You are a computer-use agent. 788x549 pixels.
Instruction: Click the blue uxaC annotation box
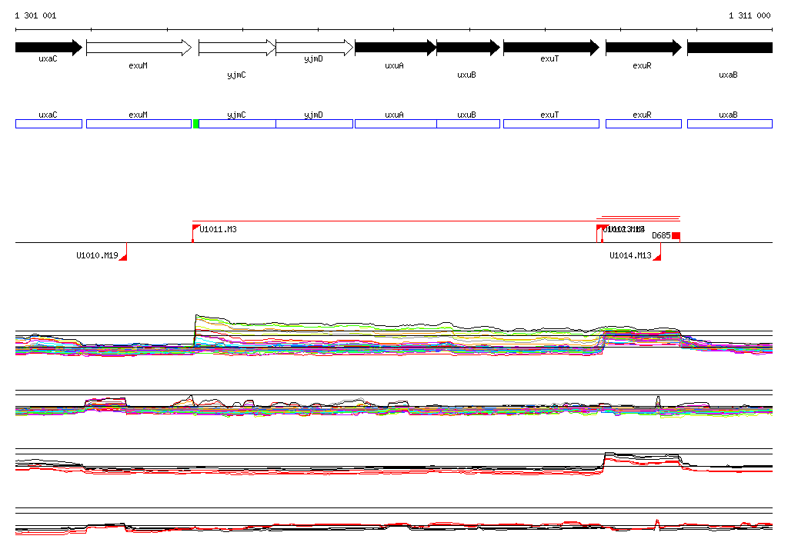pyautogui.click(x=48, y=124)
